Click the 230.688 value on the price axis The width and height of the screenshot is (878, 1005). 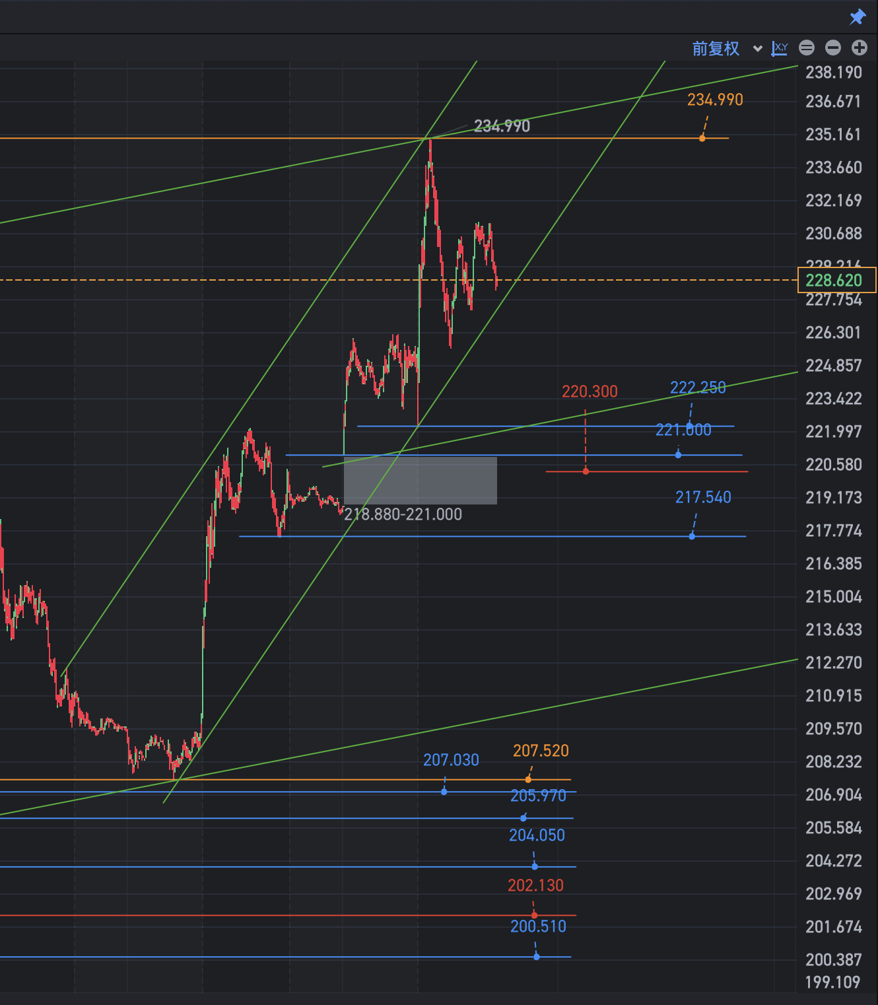pos(834,234)
